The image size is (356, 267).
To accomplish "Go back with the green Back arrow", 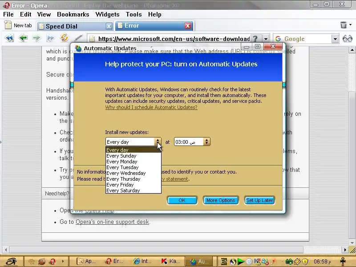I will point(23,38).
